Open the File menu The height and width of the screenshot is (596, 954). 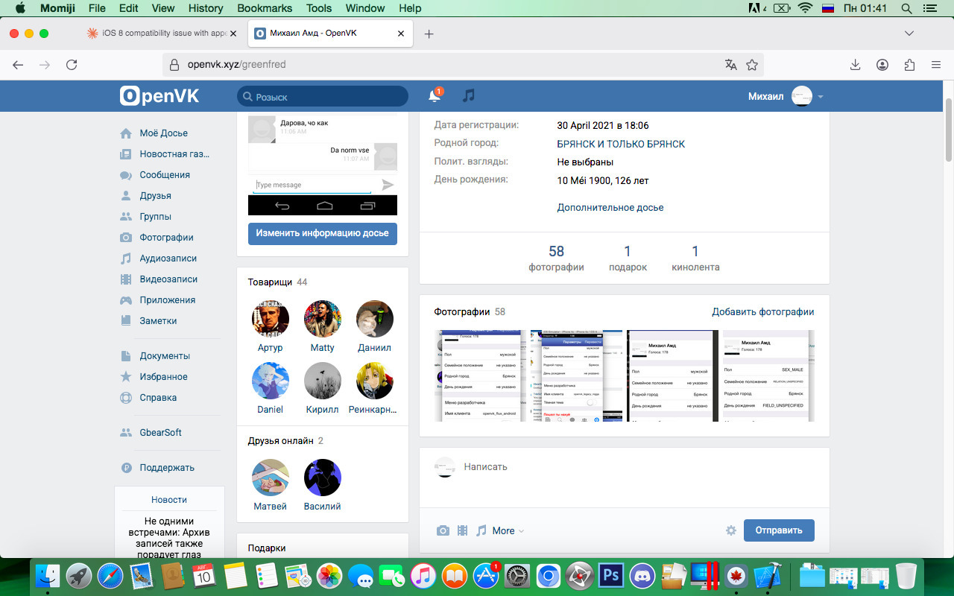[x=97, y=8]
